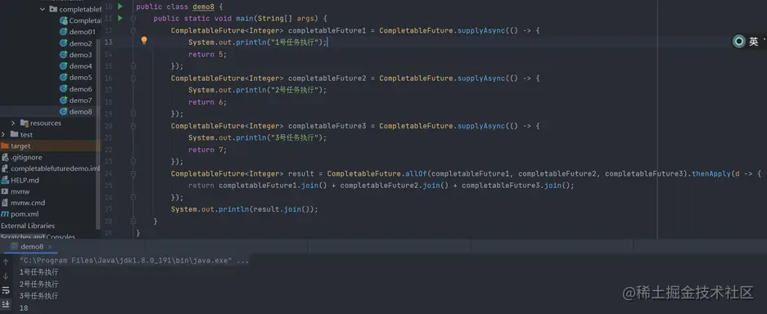Switch input language via 英 indicator

click(x=753, y=42)
